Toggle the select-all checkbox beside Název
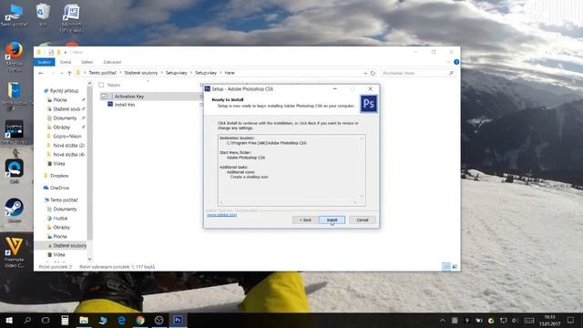Image resolution: width=583 pixels, height=328 pixels. pyautogui.click(x=101, y=85)
